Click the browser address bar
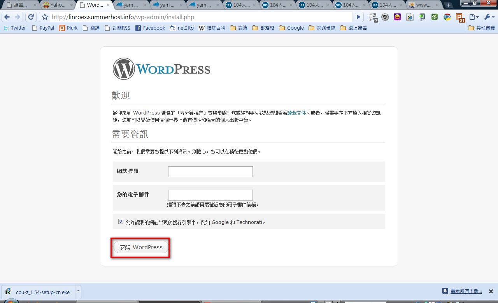This screenshot has width=498, height=303. point(202,17)
